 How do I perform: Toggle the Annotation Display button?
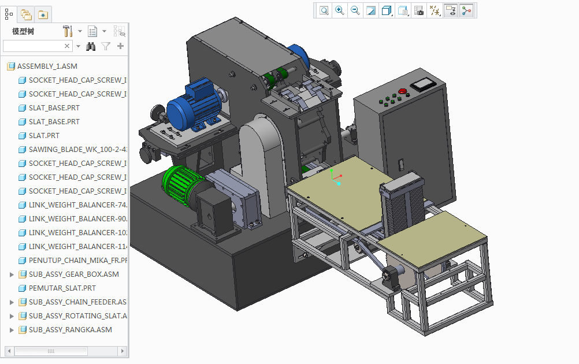click(x=451, y=10)
